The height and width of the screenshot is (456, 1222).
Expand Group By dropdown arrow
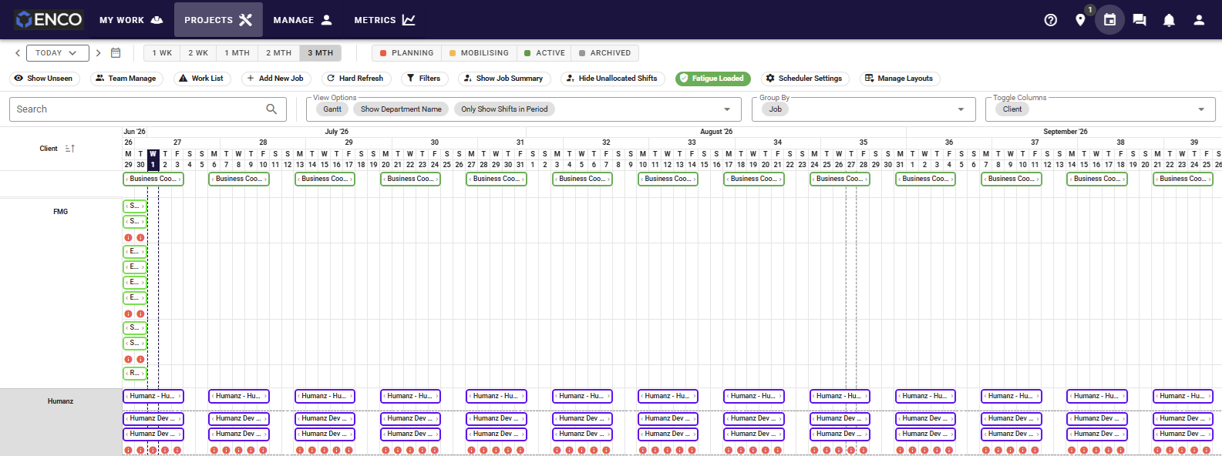pos(961,109)
